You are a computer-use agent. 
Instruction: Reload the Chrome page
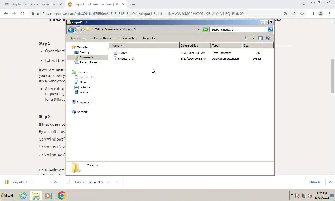click(23, 14)
